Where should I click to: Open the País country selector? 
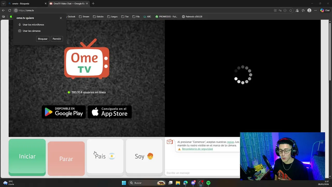point(105,156)
